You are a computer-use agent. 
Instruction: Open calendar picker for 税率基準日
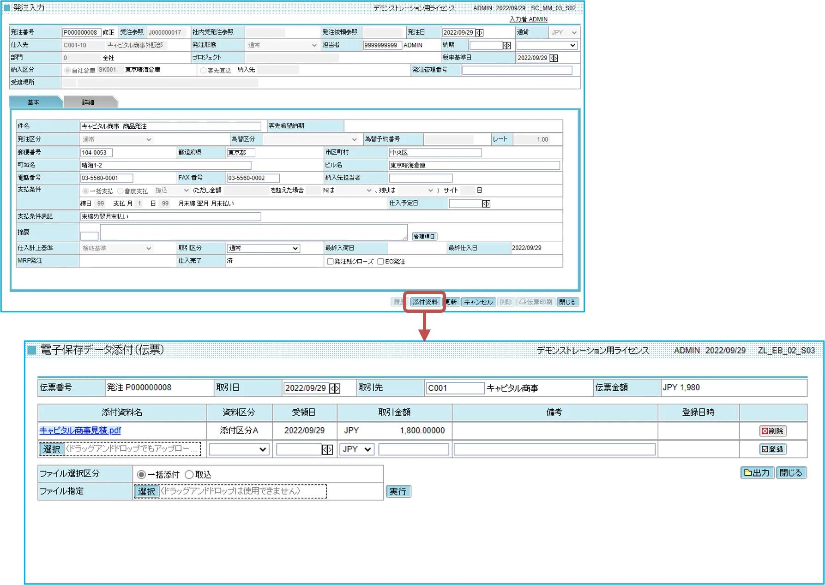554,58
